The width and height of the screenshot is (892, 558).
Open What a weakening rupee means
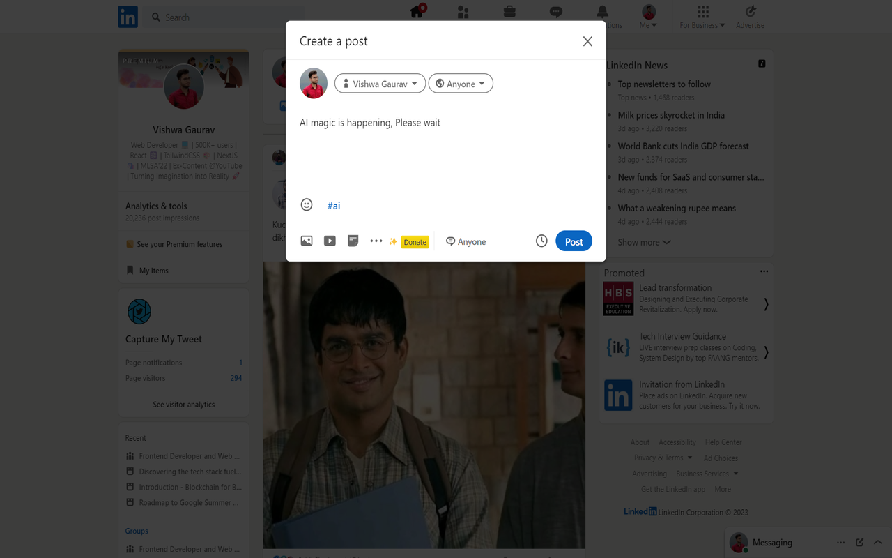(677, 208)
